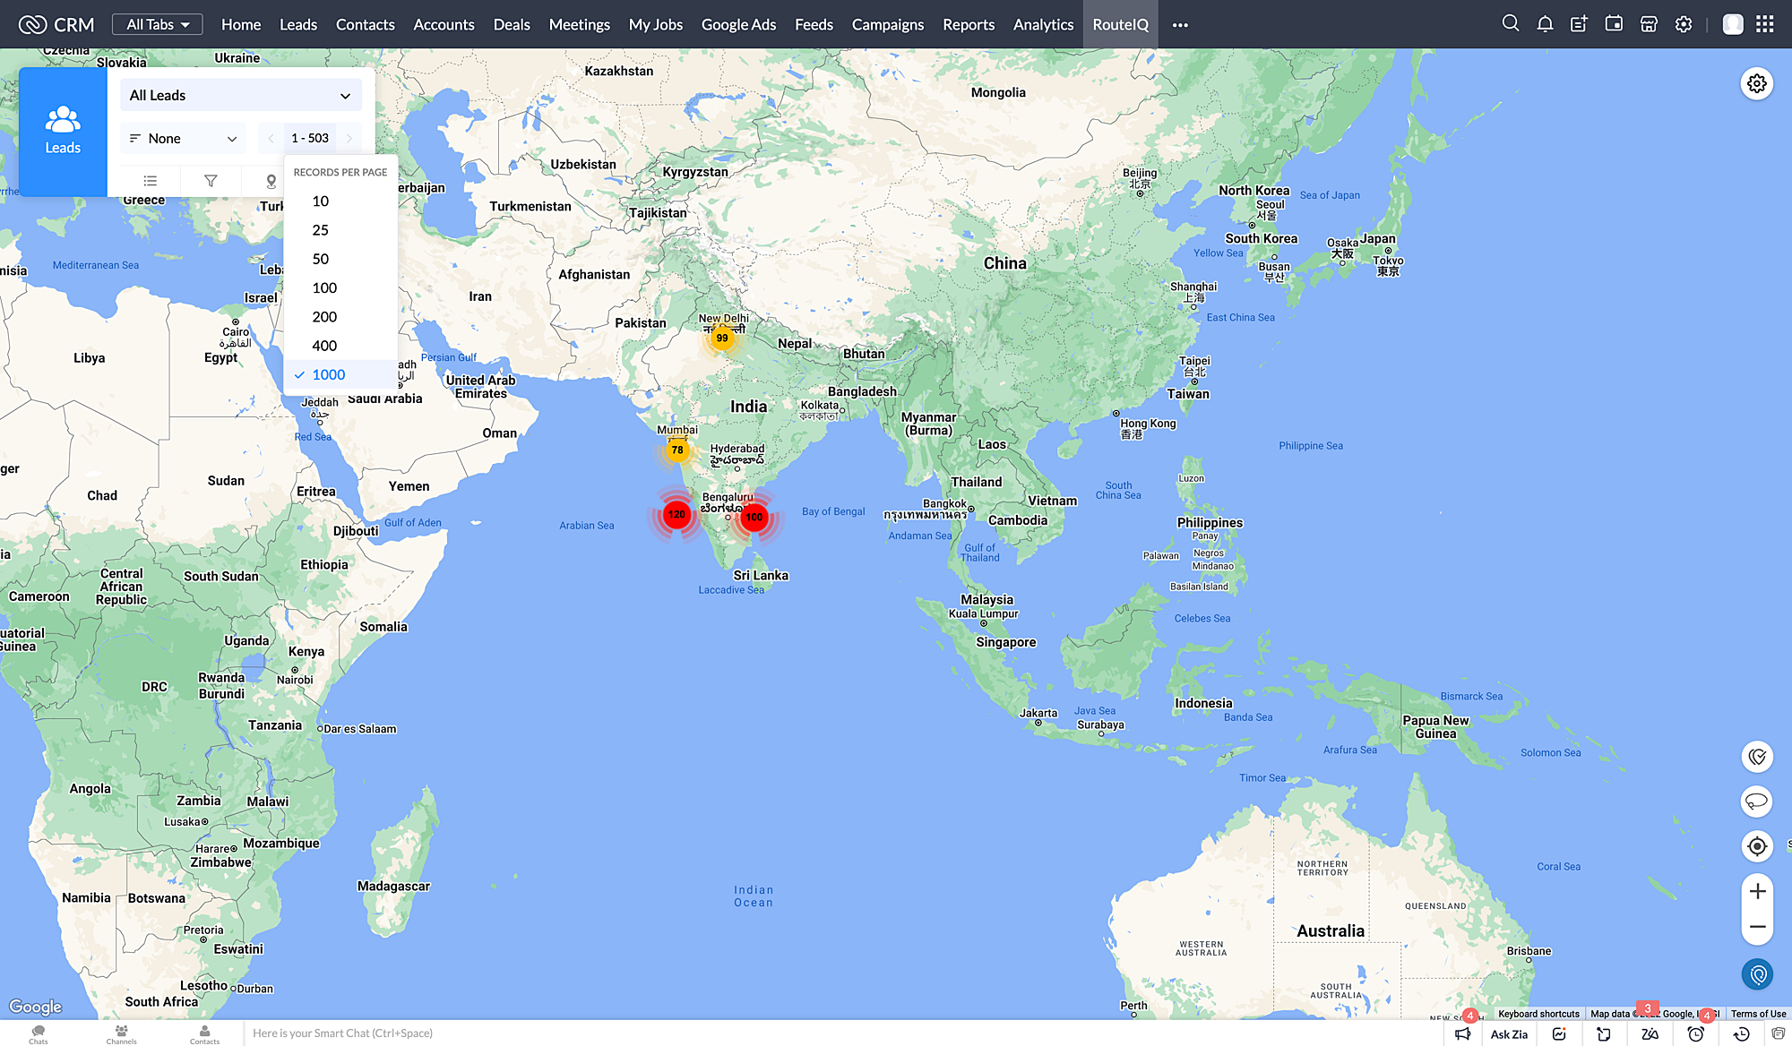Click the user profile avatar

click(1733, 24)
